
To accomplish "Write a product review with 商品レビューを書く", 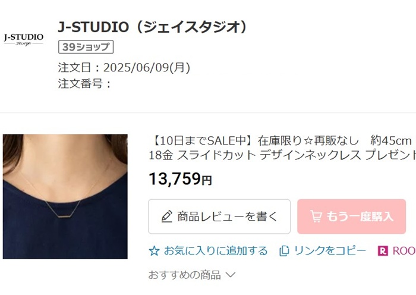I will click(x=219, y=216).
